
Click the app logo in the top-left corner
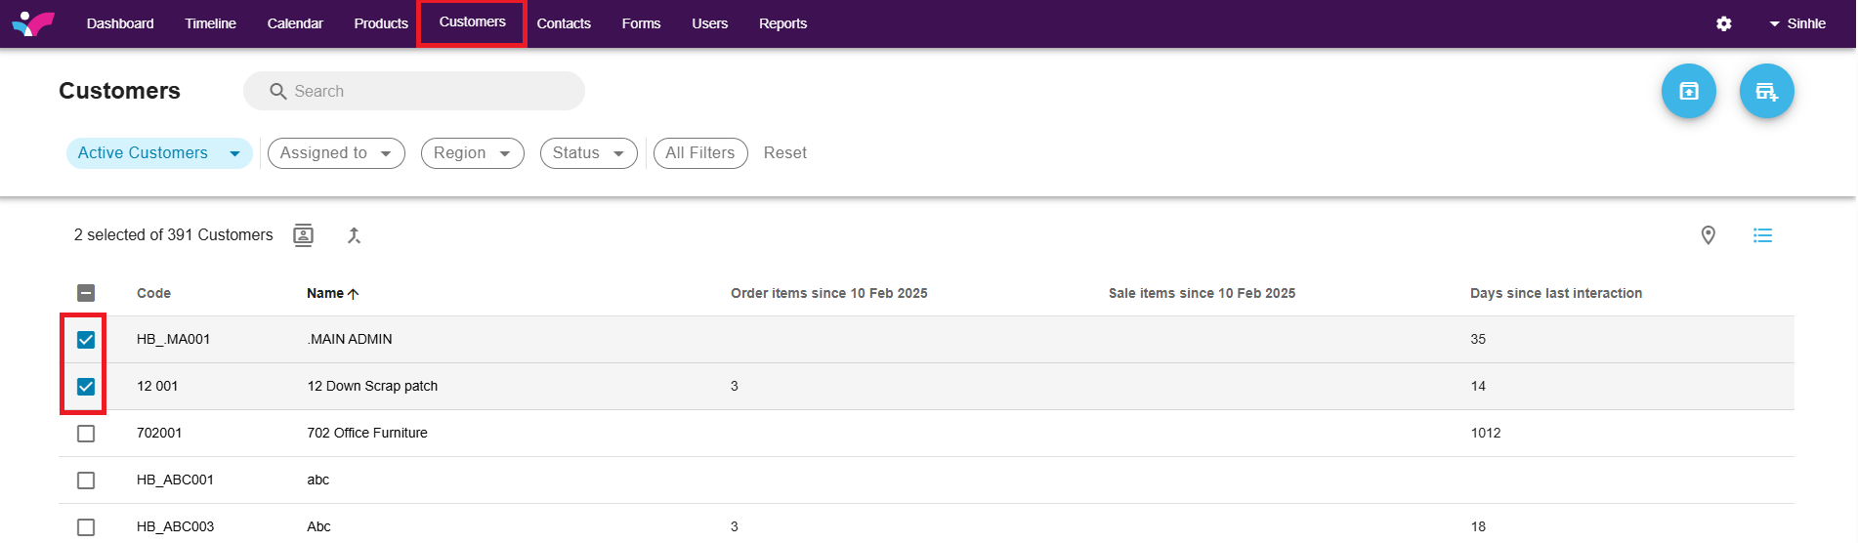pos(33,23)
